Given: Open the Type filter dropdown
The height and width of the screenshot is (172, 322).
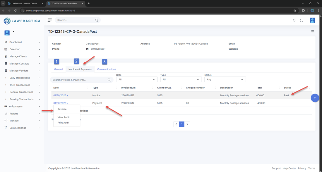Looking at the screenshot, I should coord(181,79).
